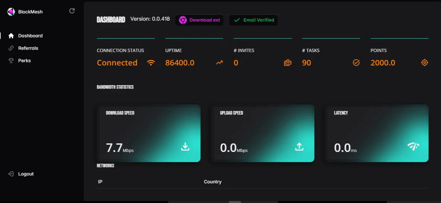441x203 pixels.
Task: Click the CONNECTION STATUS label
Action: 121,50
